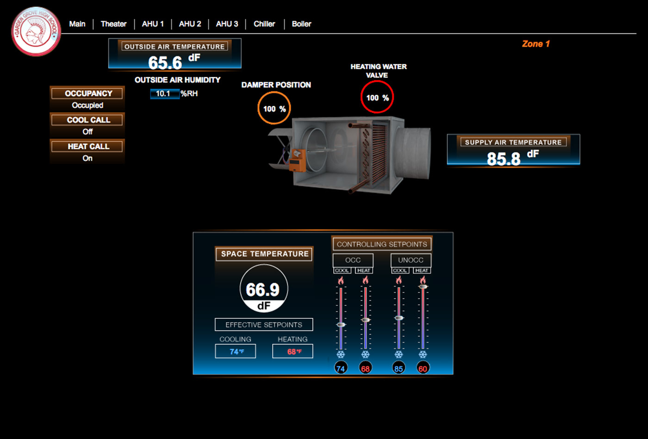Click the outside air humidity 10.1 field

[x=164, y=94]
